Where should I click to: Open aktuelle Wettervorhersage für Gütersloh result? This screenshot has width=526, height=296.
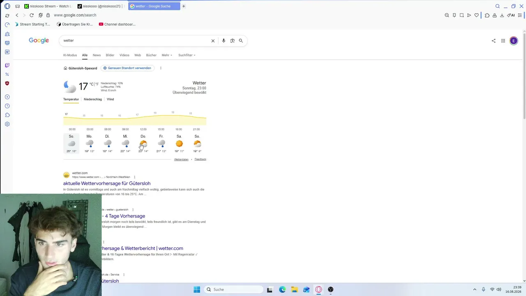107,183
